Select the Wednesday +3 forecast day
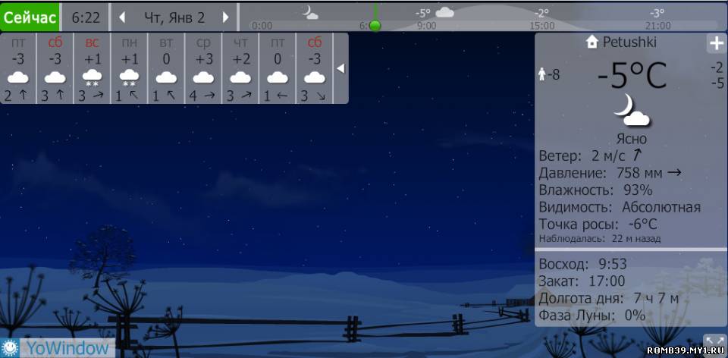Viewport: 728px width, 358px height. [203, 68]
